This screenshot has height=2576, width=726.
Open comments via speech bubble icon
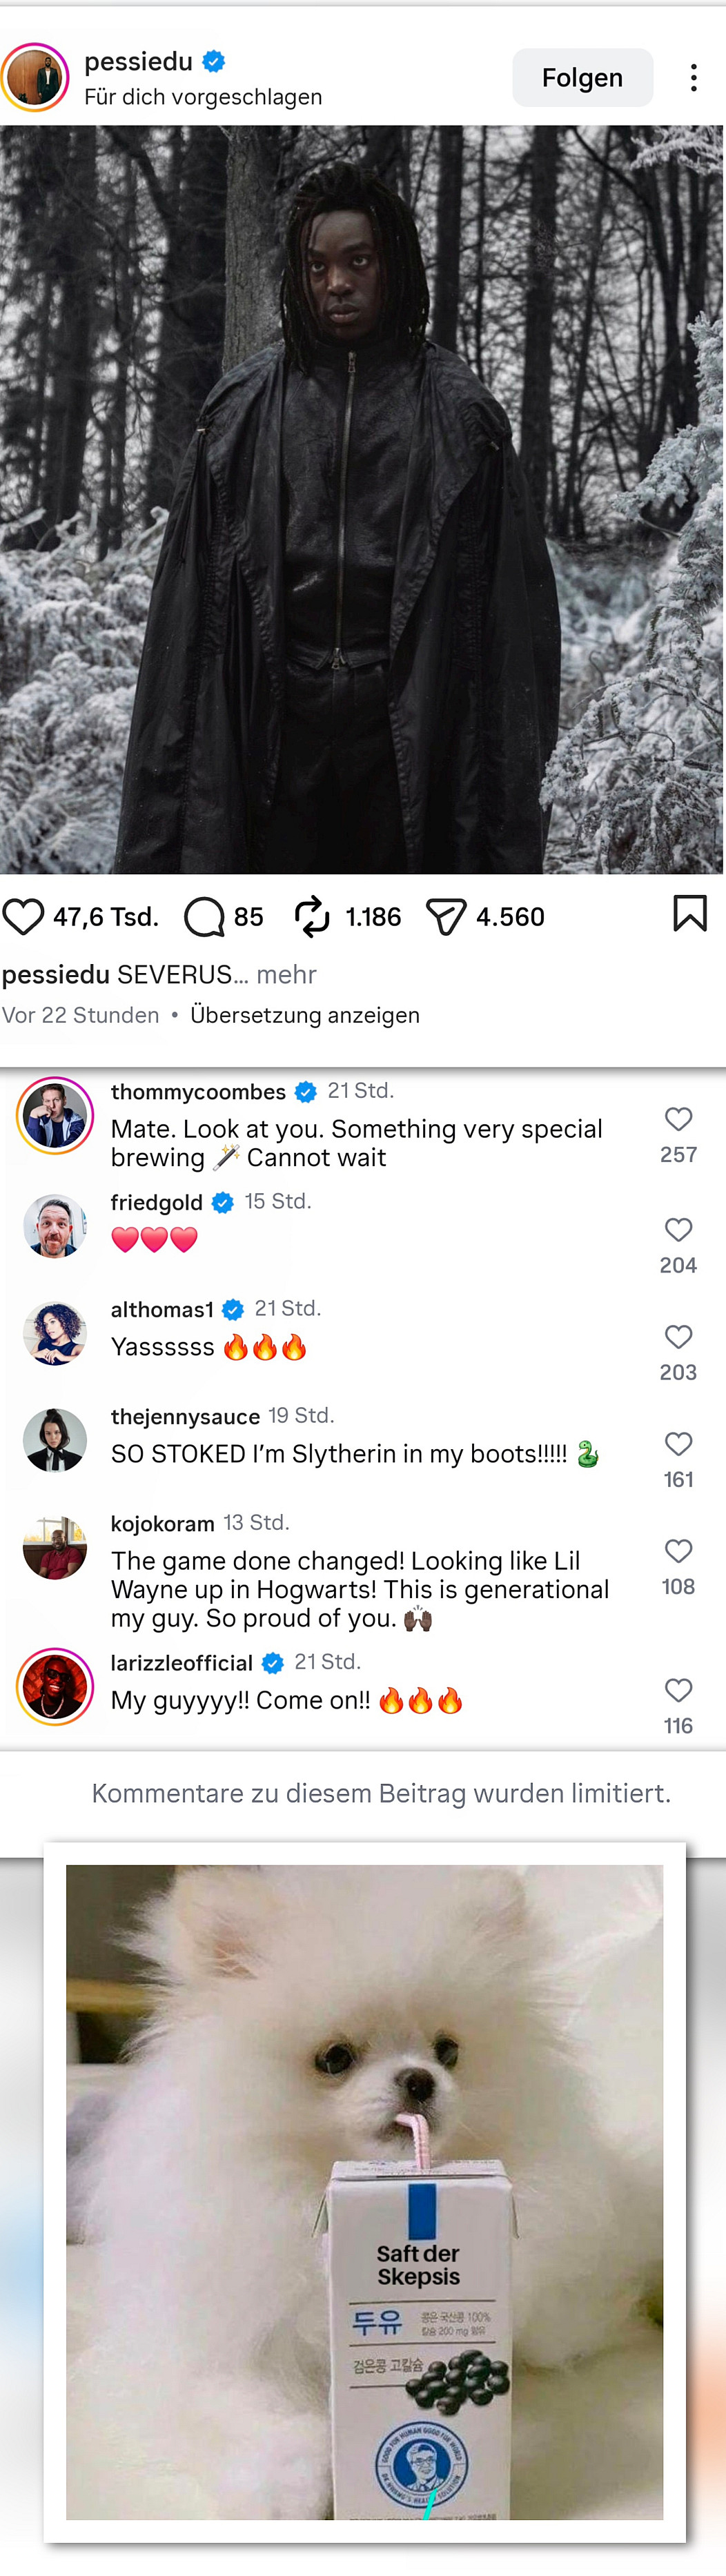tap(204, 916)
